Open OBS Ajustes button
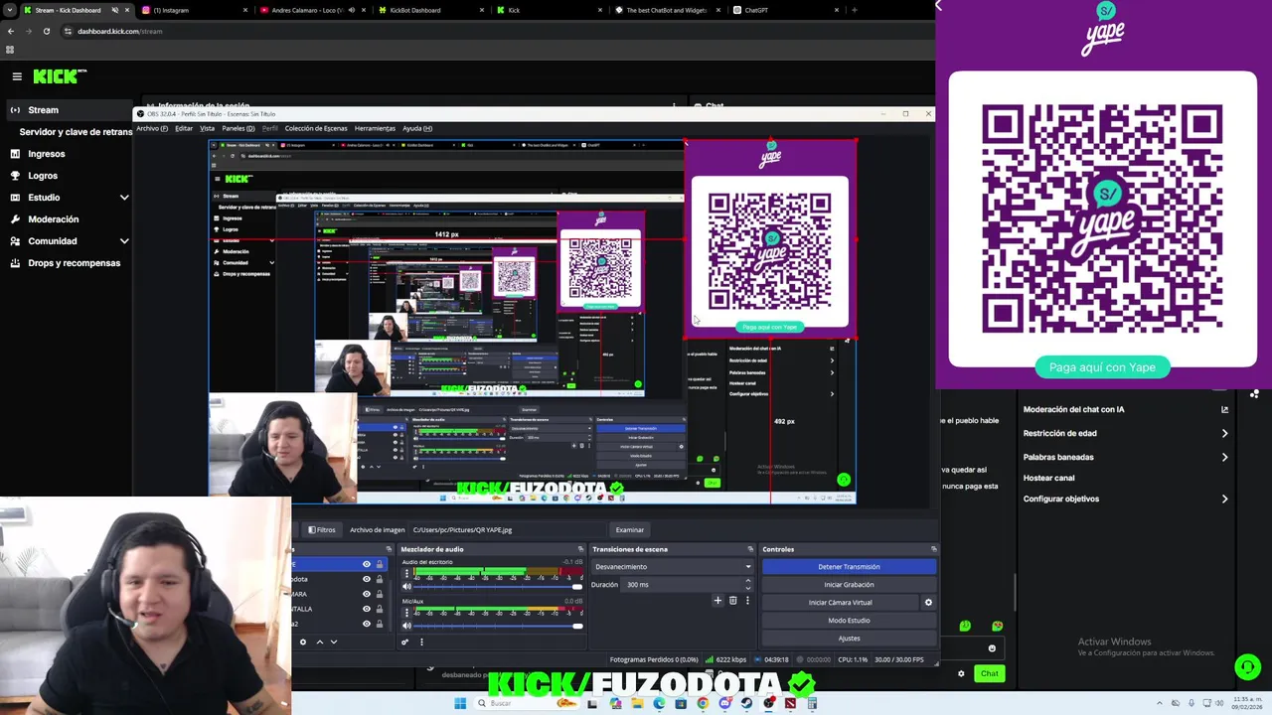The height and width of the screenshot is (715, 1272). pos(849,638)
